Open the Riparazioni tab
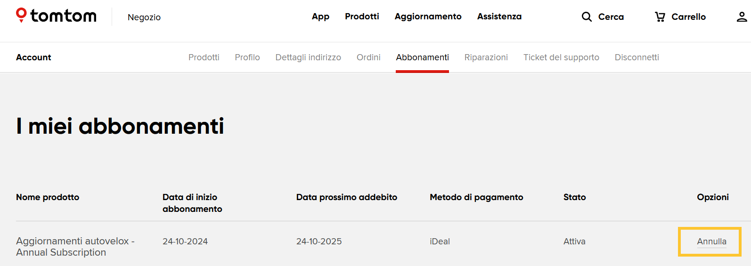The height and width of the screenshot is (266, 751). pos(486,57)
